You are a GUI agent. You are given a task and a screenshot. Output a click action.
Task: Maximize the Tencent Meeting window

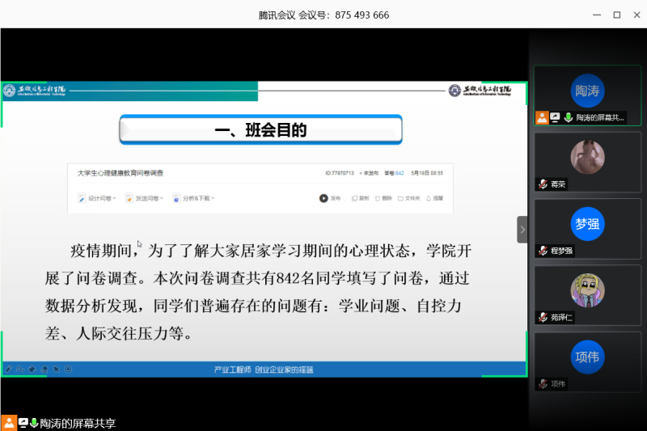click(617, 15)
